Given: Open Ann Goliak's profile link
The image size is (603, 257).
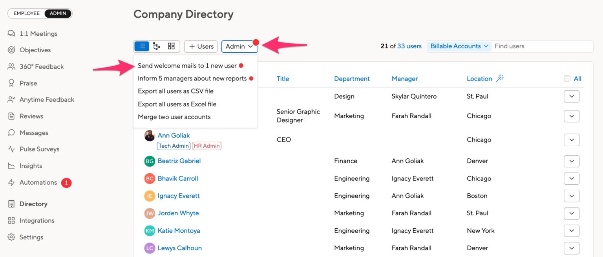Looking at the screenshot, I should pyautogui.click(x=174, y=135).
